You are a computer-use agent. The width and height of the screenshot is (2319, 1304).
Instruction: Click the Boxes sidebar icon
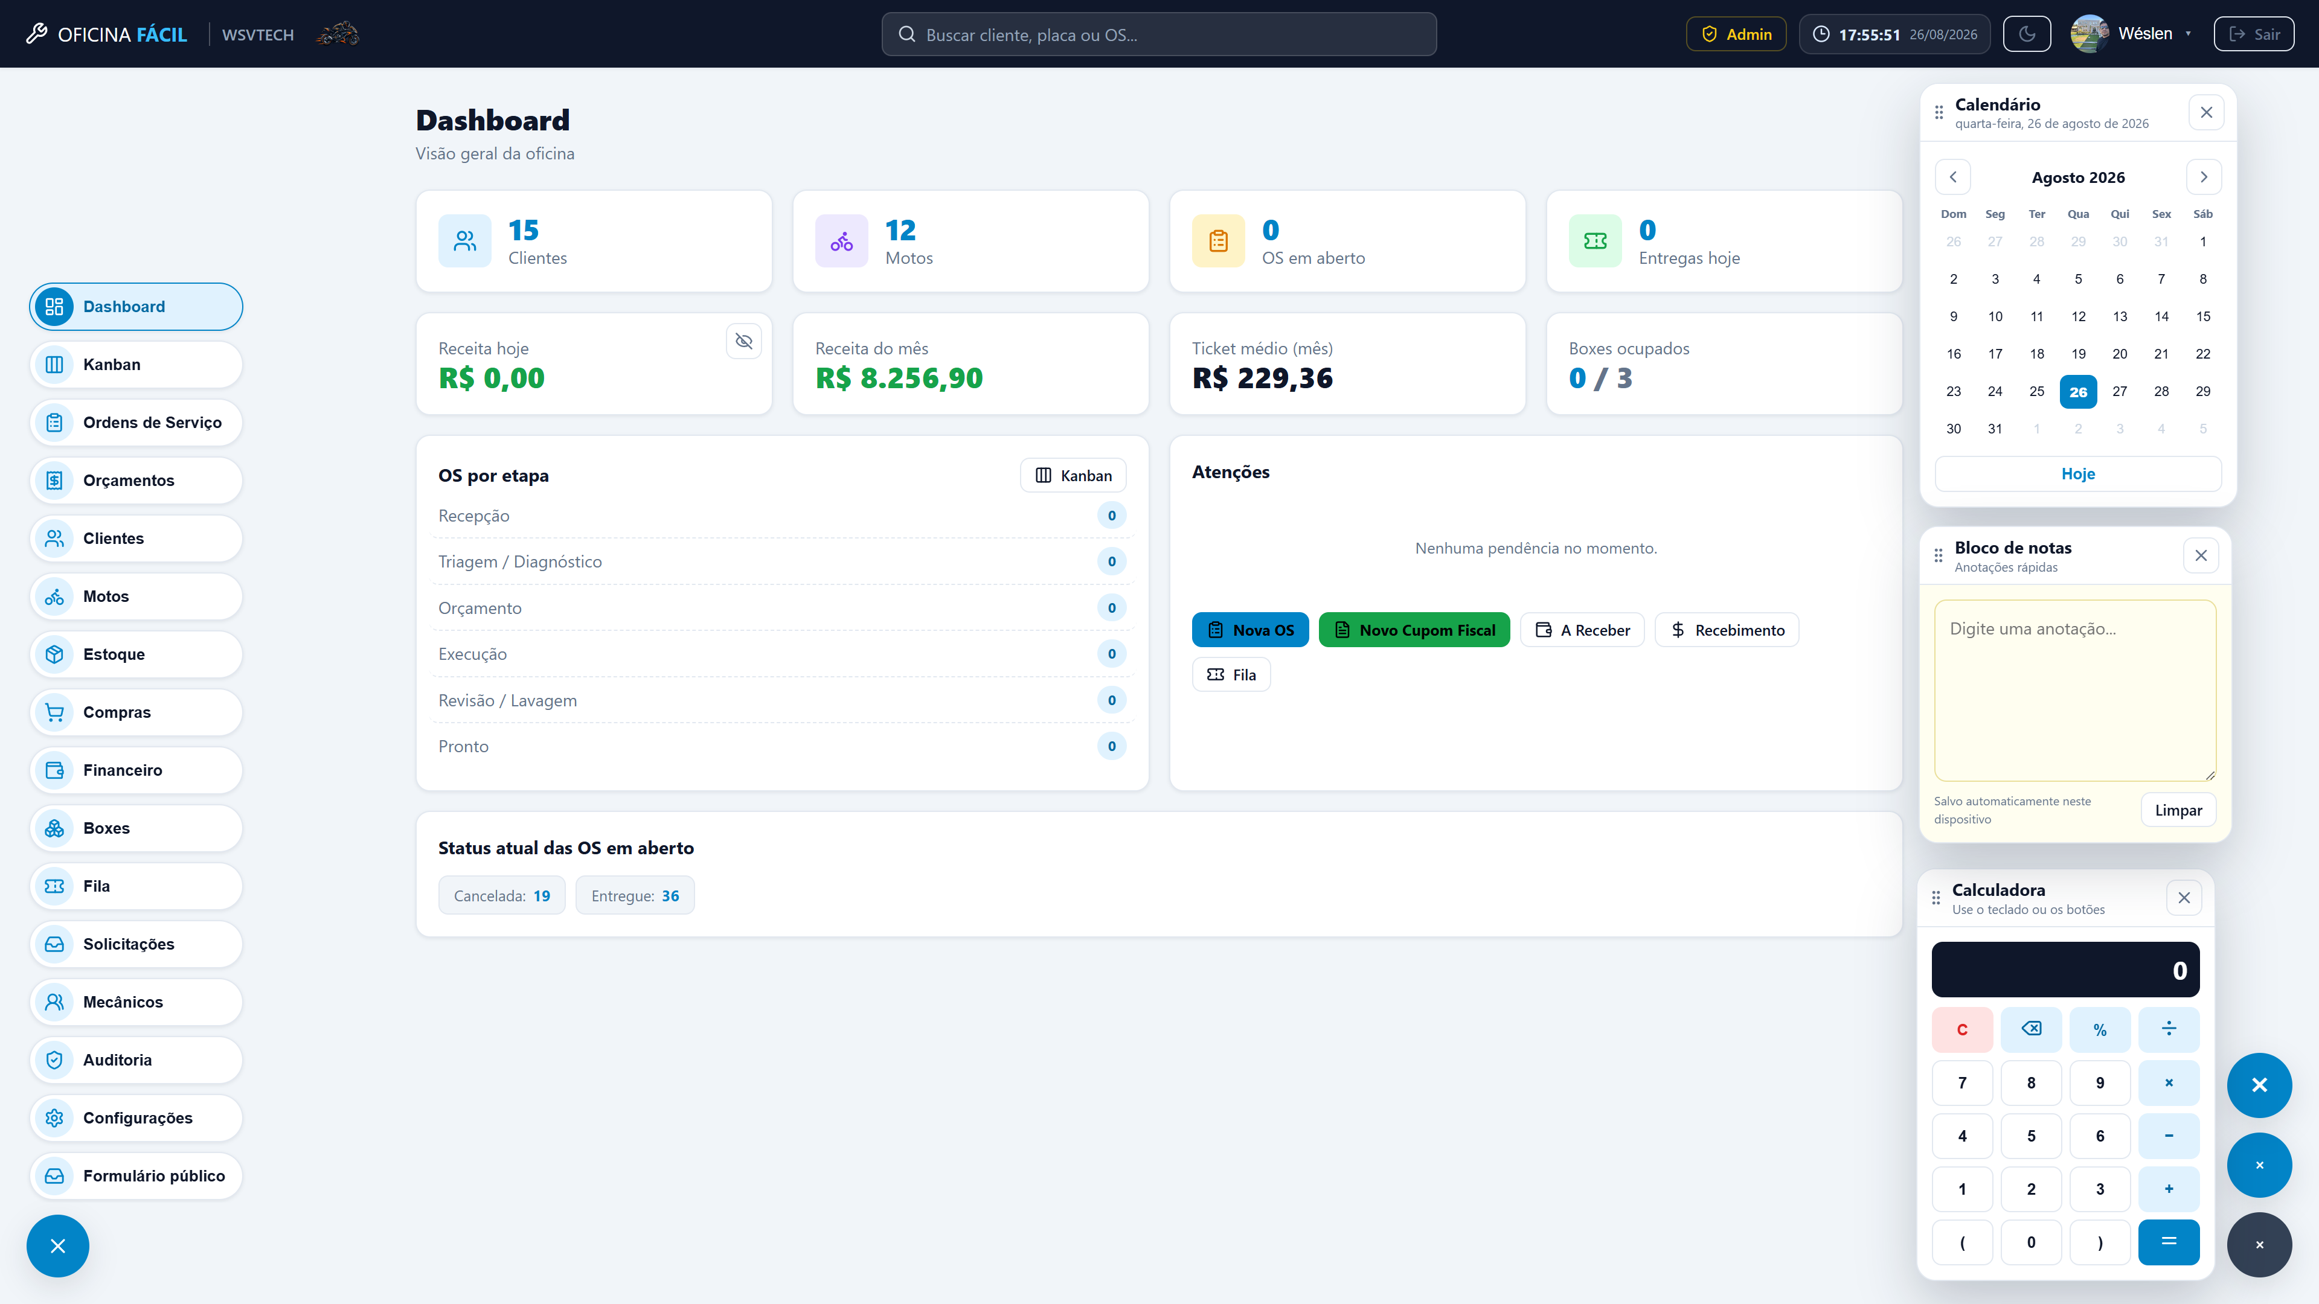(54, 828)
